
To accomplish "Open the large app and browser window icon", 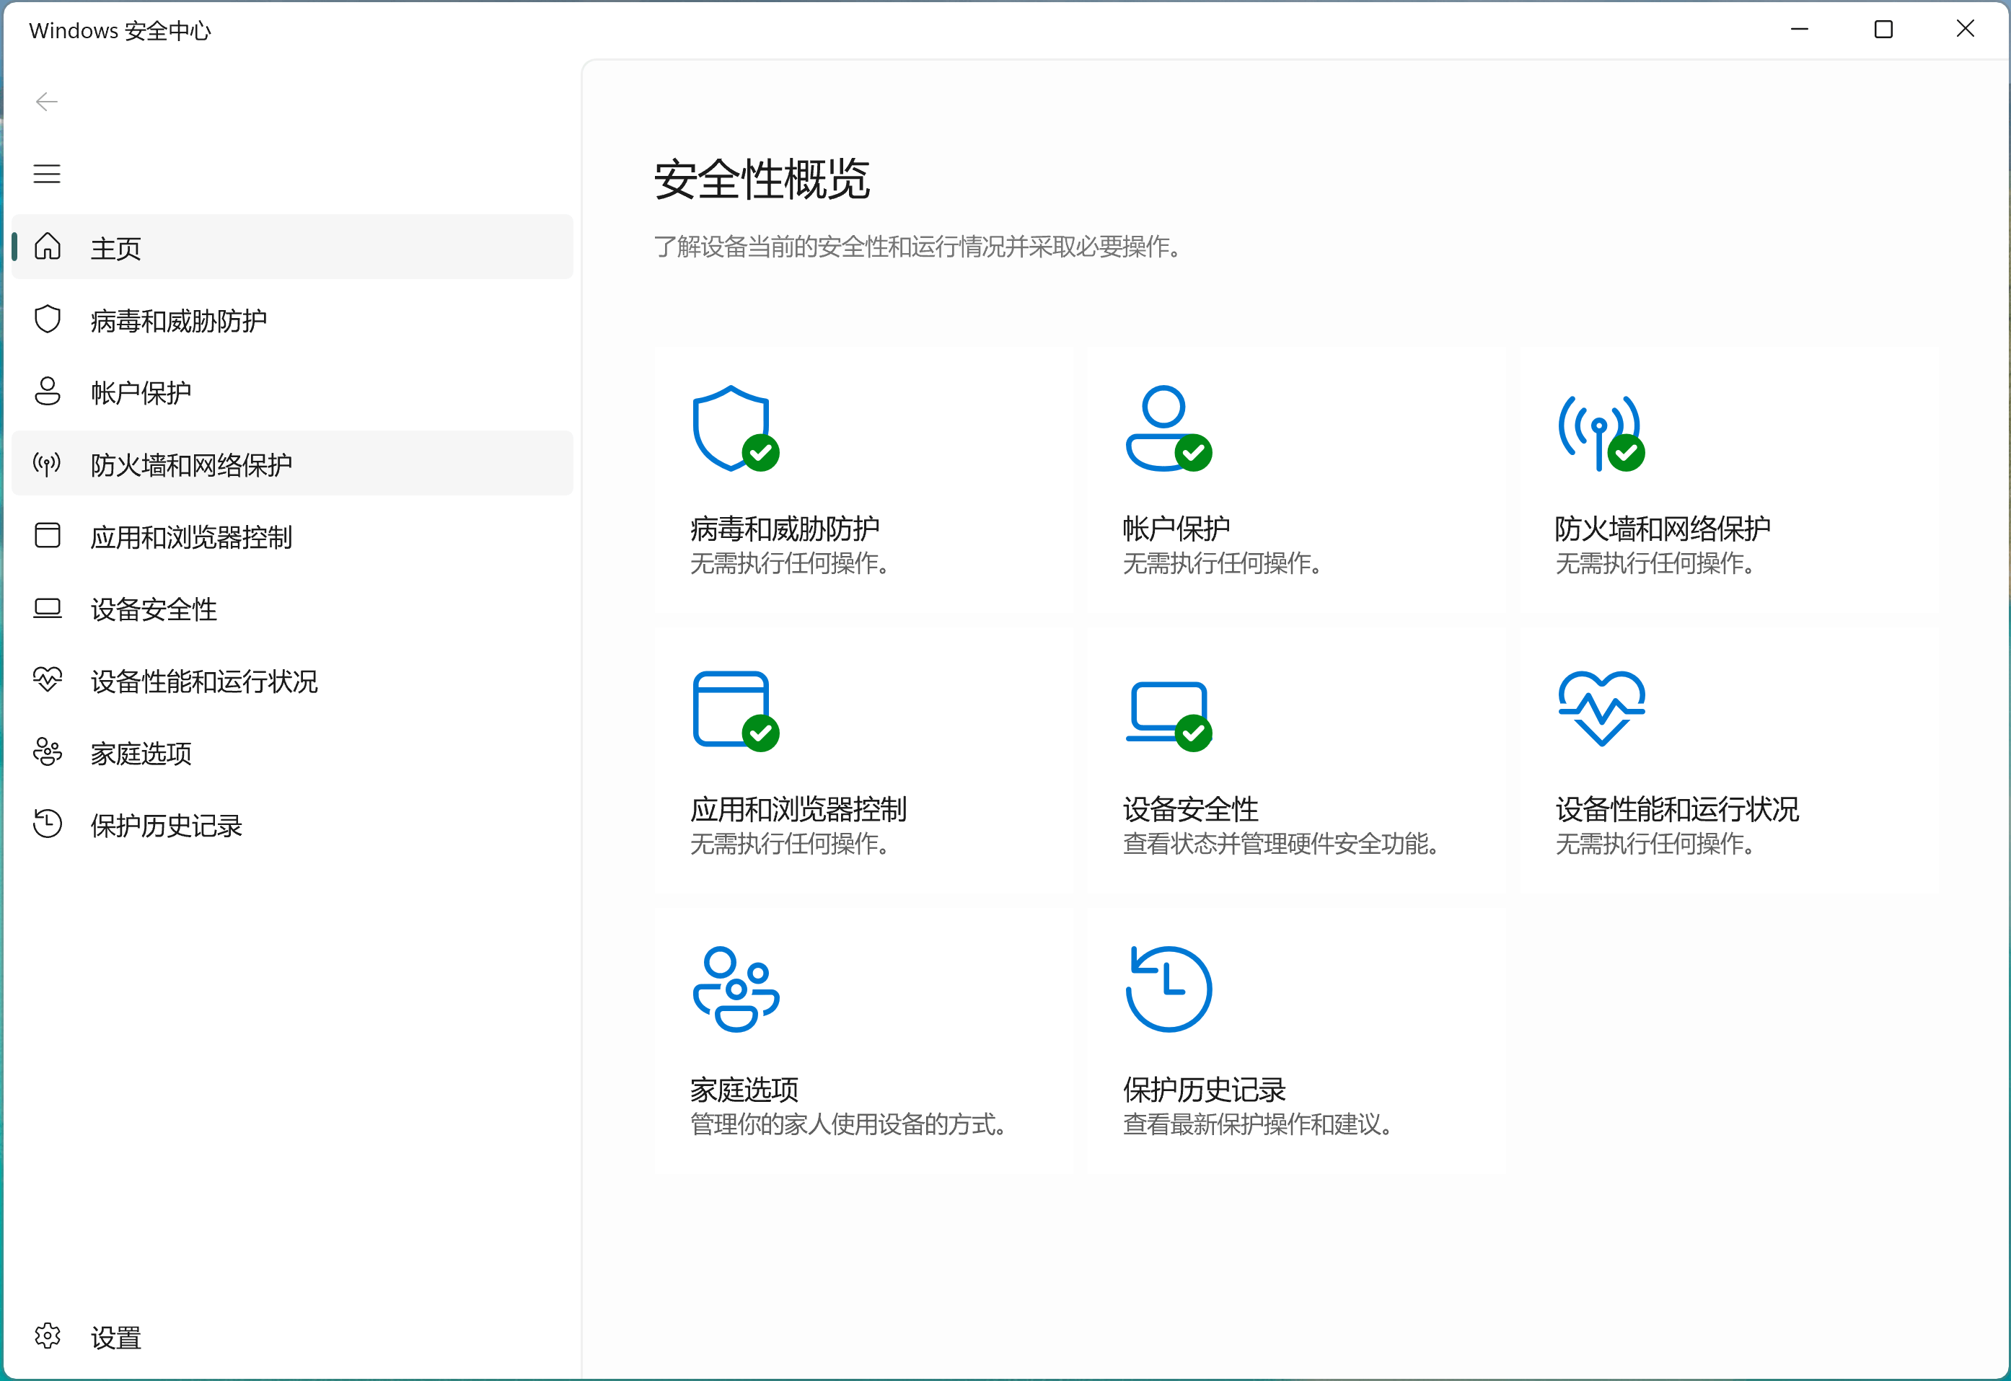I will (736, 711).
